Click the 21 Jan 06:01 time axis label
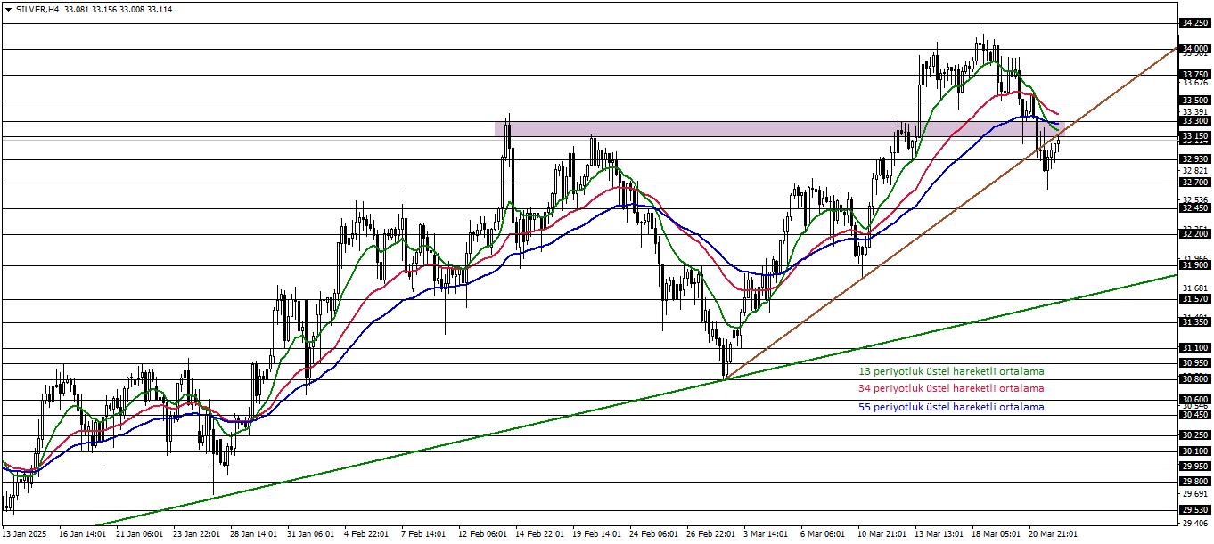The width and height of the screenshot is (1214, 544). 140,534
